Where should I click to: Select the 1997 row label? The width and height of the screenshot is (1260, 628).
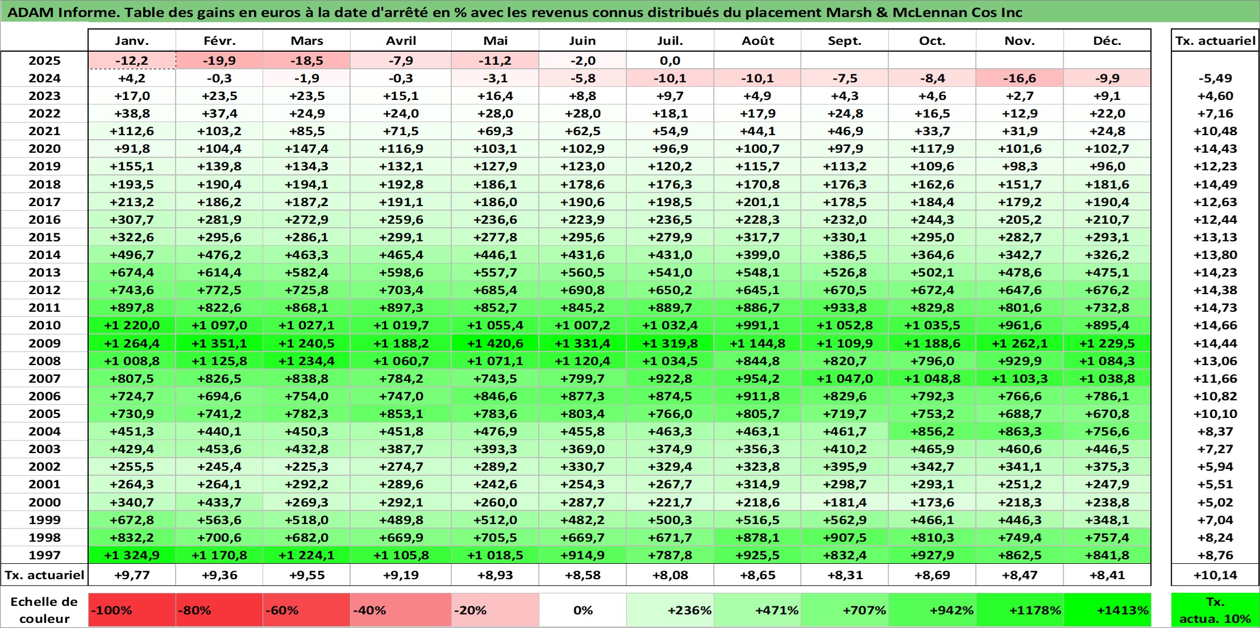pyautogui.click(x=44, y=555)
